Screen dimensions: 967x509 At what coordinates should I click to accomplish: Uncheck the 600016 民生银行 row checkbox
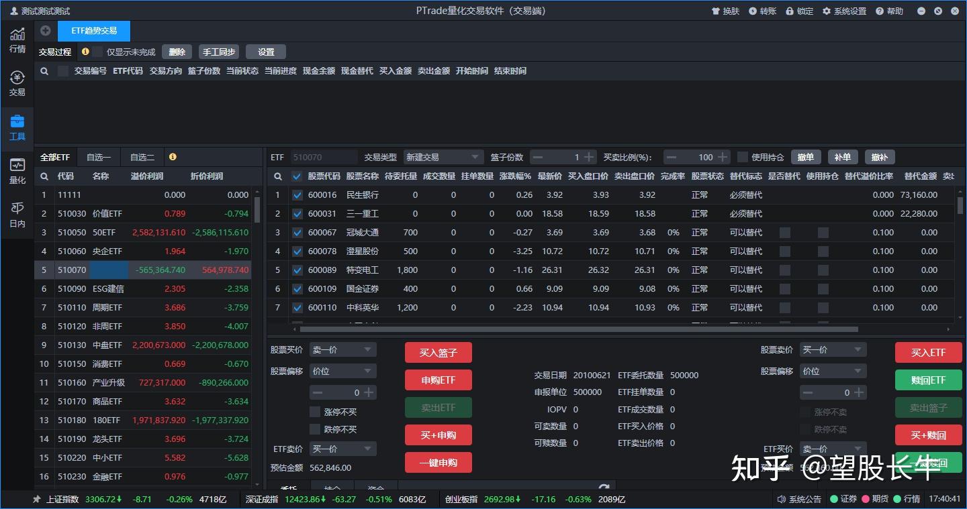click(297, 195)
